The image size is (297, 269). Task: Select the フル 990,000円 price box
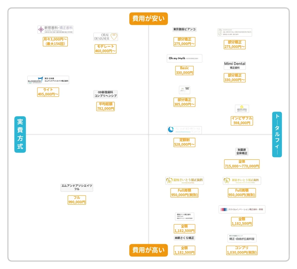click(x=77, y=200)
